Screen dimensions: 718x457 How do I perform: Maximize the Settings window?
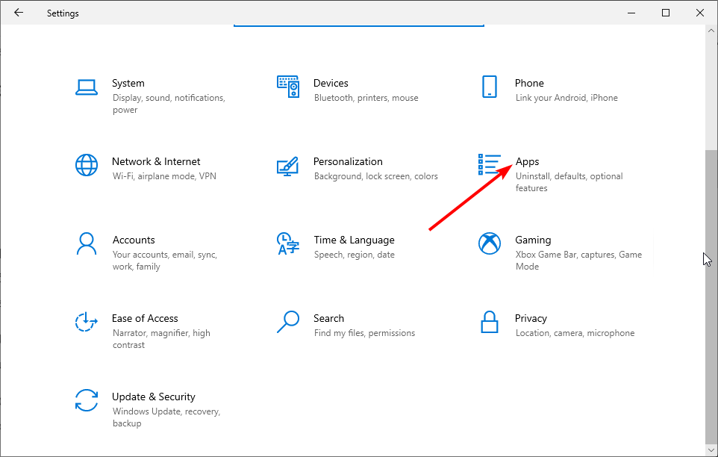(x=666, y=13)
